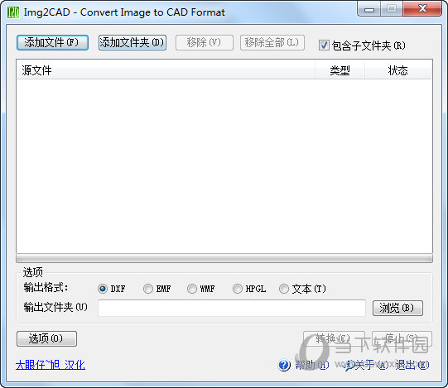
Task: Click the 移除全部 (L) button
Action: click(272, 42)
